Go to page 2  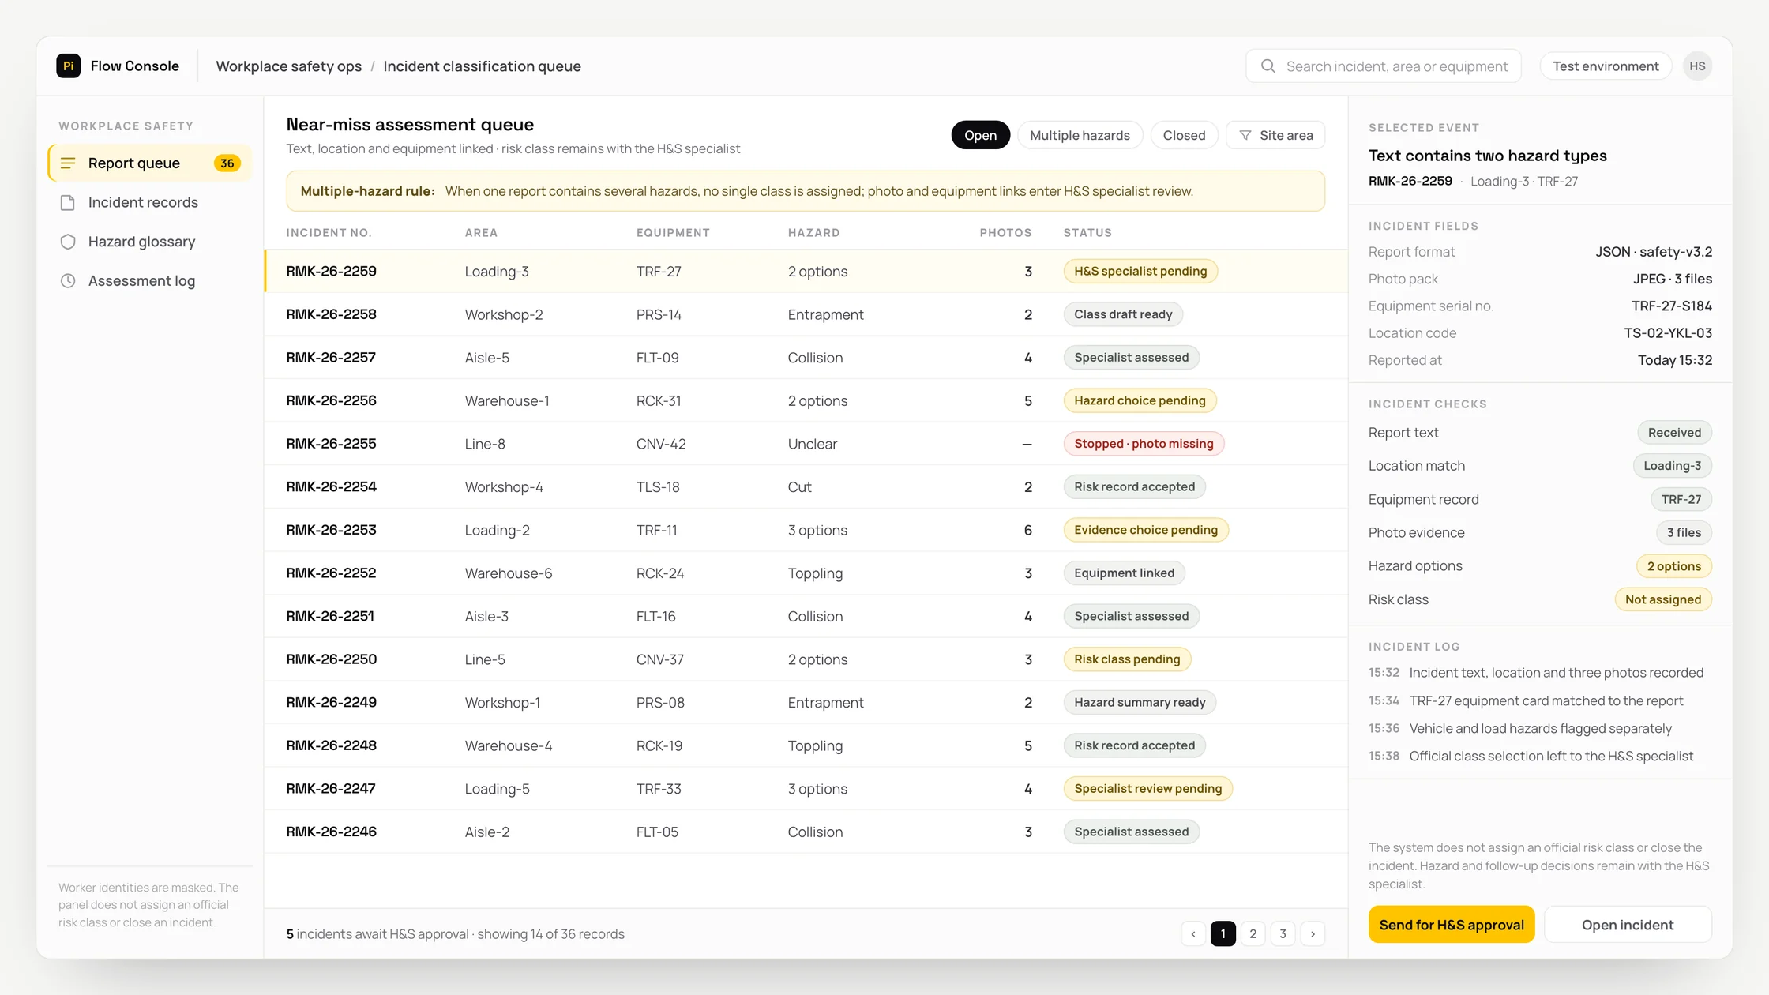(1253, 933)
